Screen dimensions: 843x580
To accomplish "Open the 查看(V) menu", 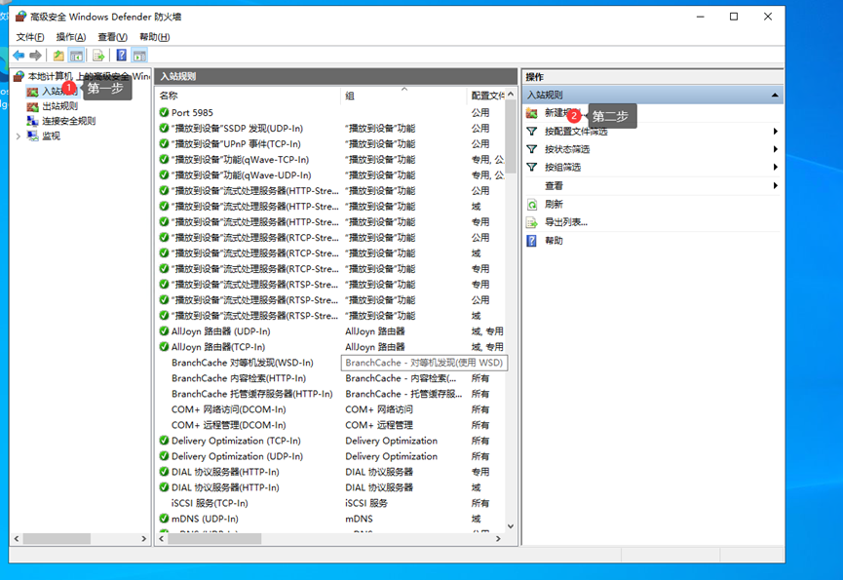I will [x=112, y=37].
